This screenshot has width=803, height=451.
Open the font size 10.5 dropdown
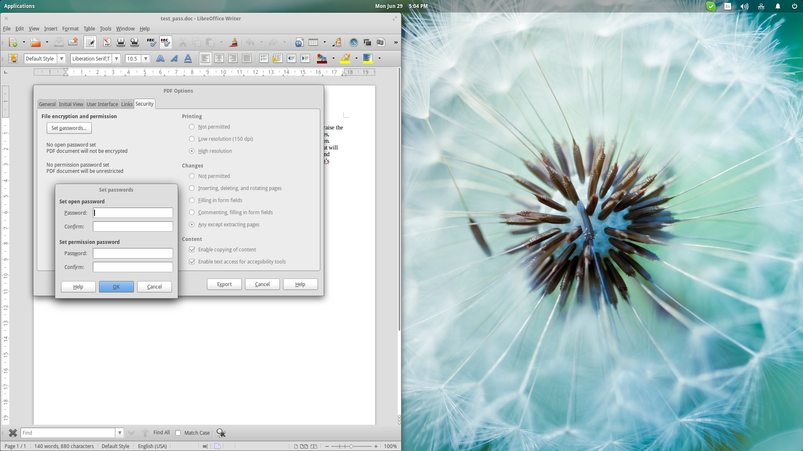coord(146,58)
